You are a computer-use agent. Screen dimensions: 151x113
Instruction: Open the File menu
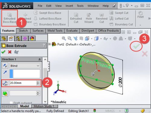(x=40, y=6)
